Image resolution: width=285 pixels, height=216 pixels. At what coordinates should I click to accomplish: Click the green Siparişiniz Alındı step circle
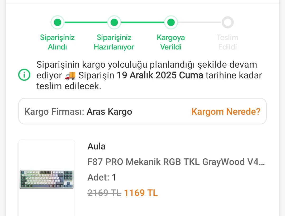pos(57,22)
